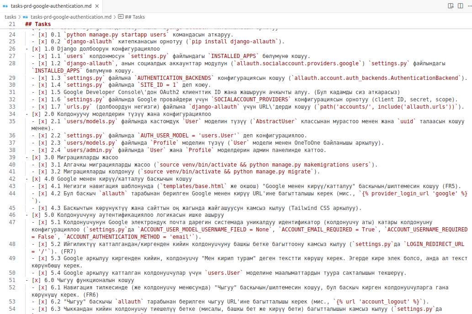Open the tasks-prd-google-authentication.md breadcrumb
Viewport: 472px width, 314px height.
point(71,17)
